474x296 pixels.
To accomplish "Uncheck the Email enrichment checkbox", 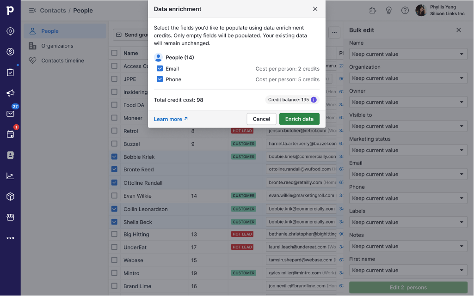I will point(160,69).
